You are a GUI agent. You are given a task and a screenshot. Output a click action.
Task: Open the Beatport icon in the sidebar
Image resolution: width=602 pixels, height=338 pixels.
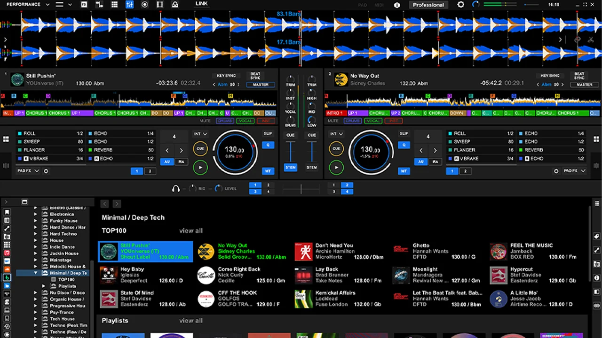point(7,277)
